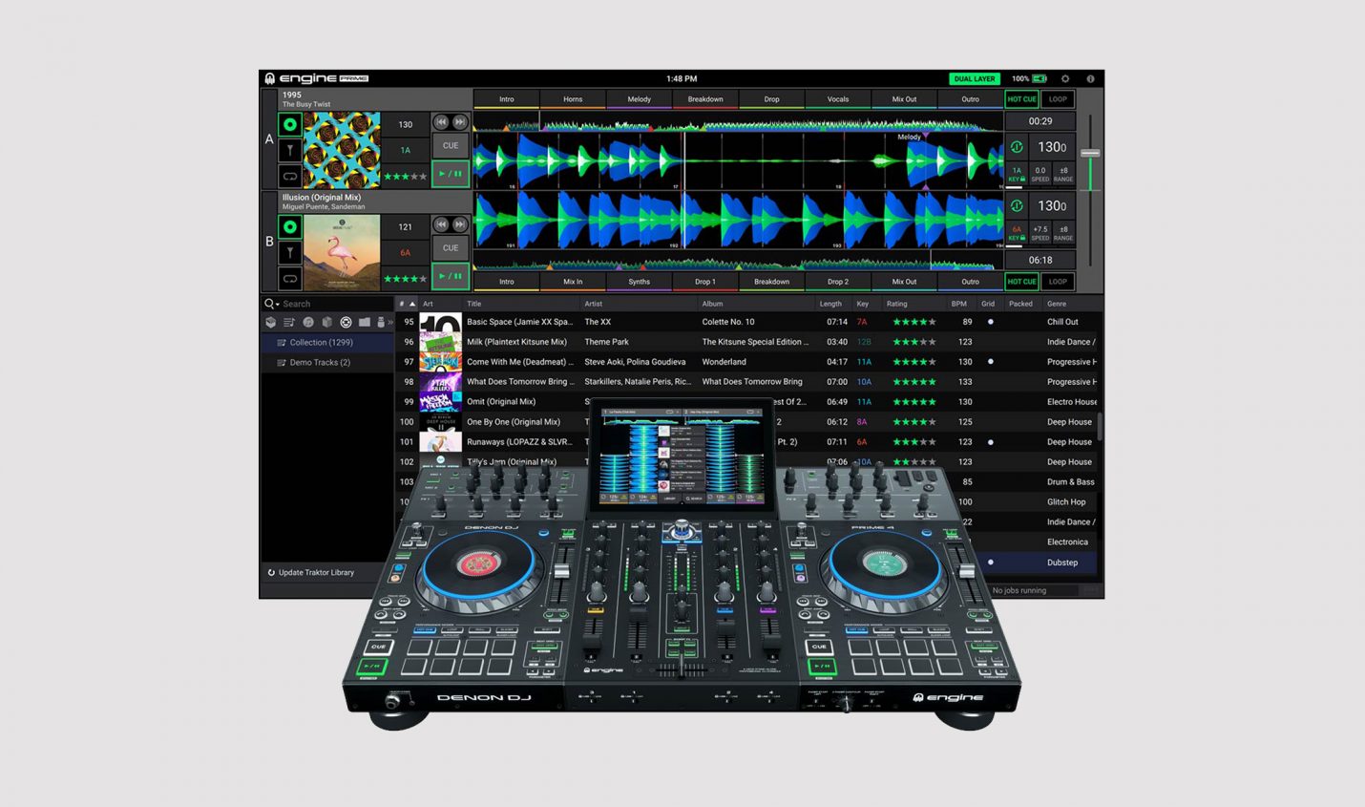Image resolution: width=1365 pixels, height=807 pixels.
Task: Adjust the Deck A pitch slider
Action: (x=1091, y=154)
